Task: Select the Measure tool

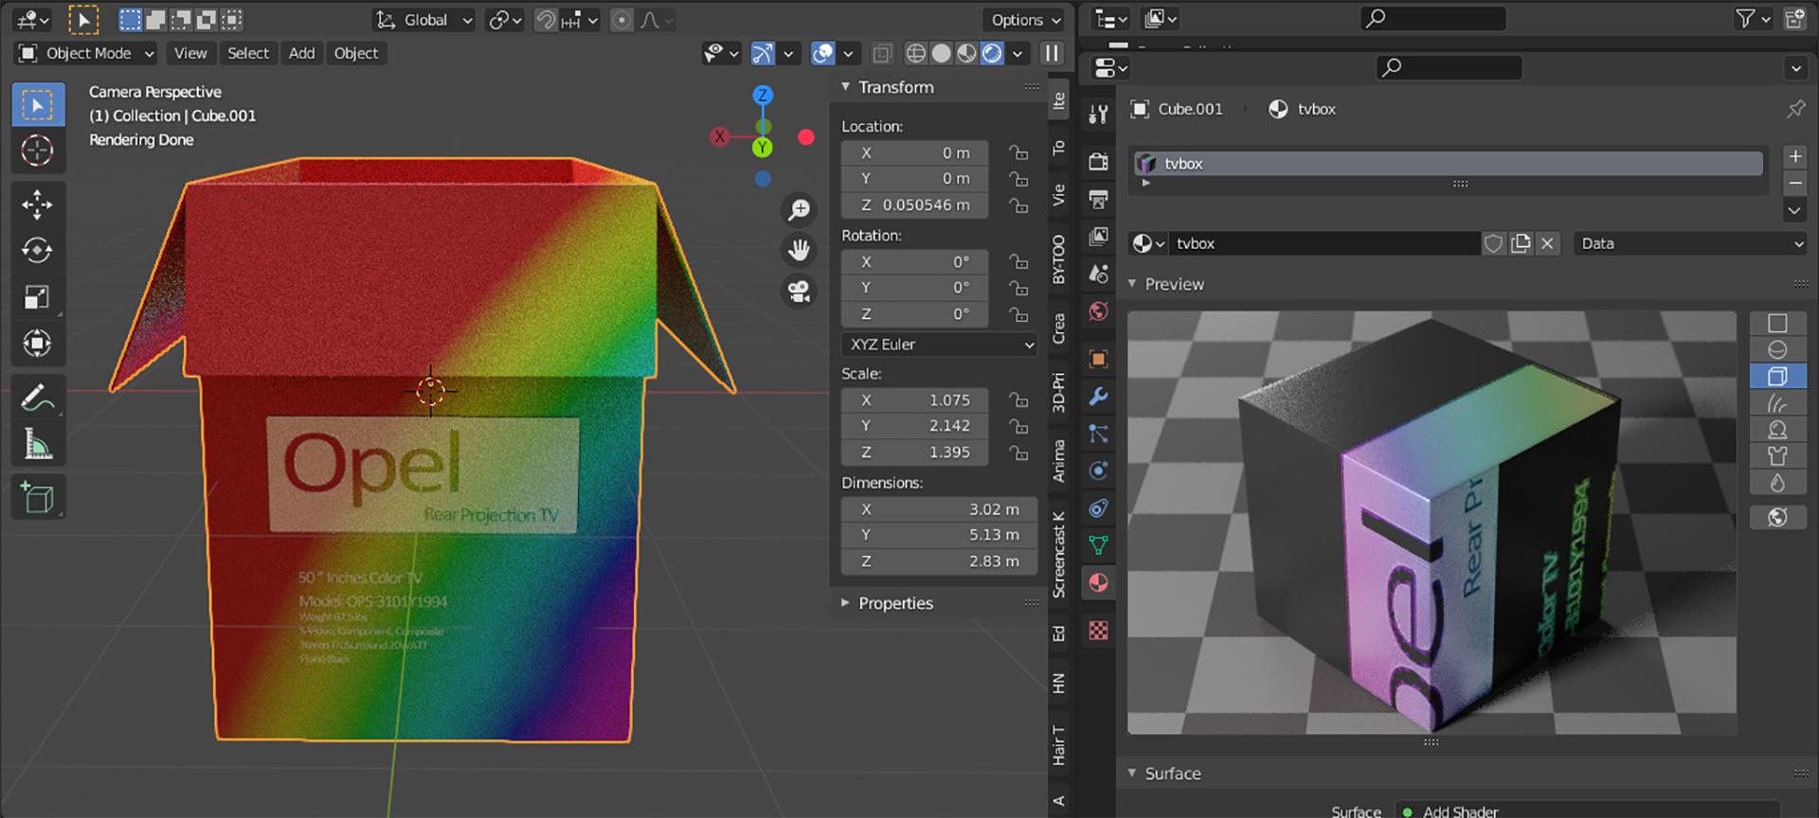Action: [x=38, y=444]
